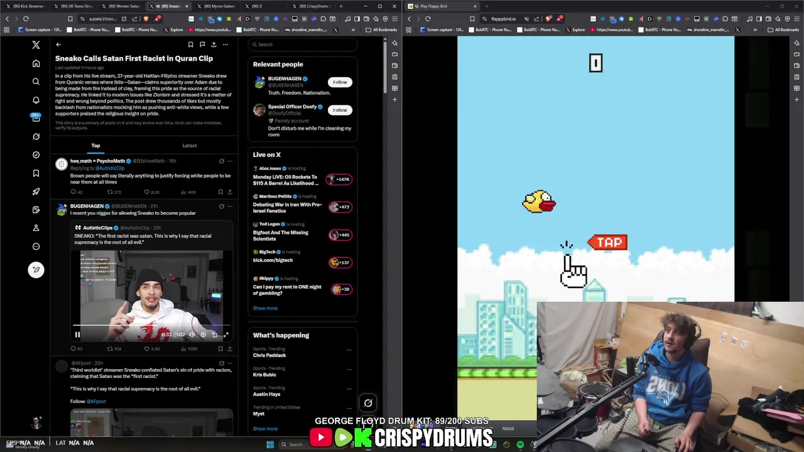The image size is (804, 452).
Task: Repost the BUGENHAGEN post showing 104
Action: click(114, 348)
